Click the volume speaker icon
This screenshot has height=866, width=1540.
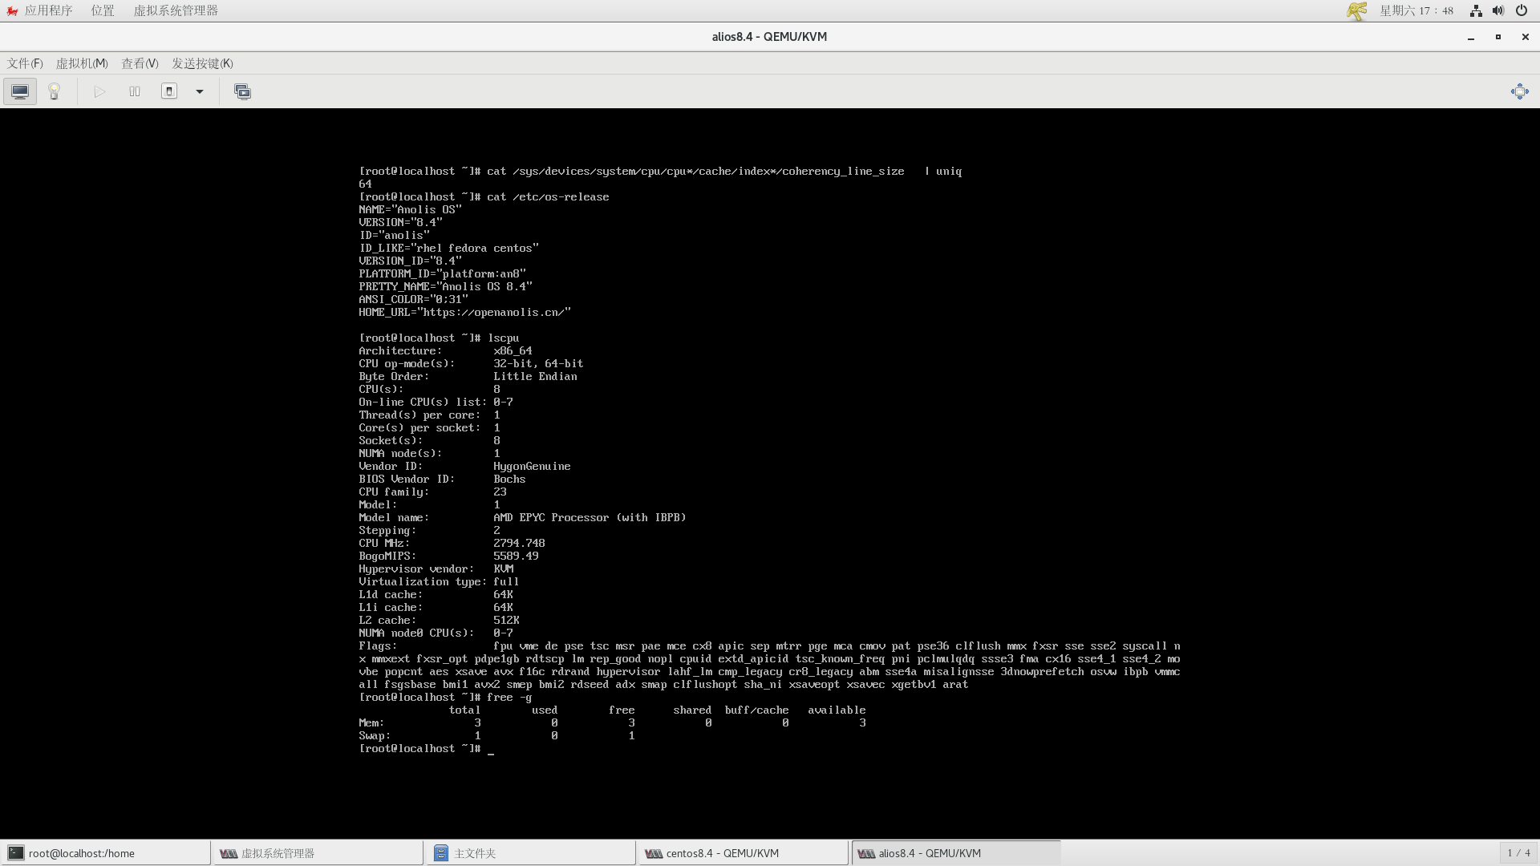[1497, 10]
